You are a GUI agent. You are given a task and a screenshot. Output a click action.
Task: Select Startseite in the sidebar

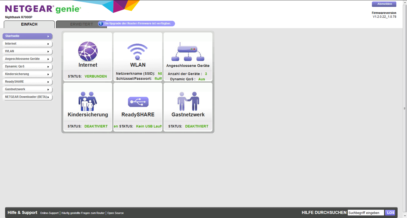pos(27,36)
